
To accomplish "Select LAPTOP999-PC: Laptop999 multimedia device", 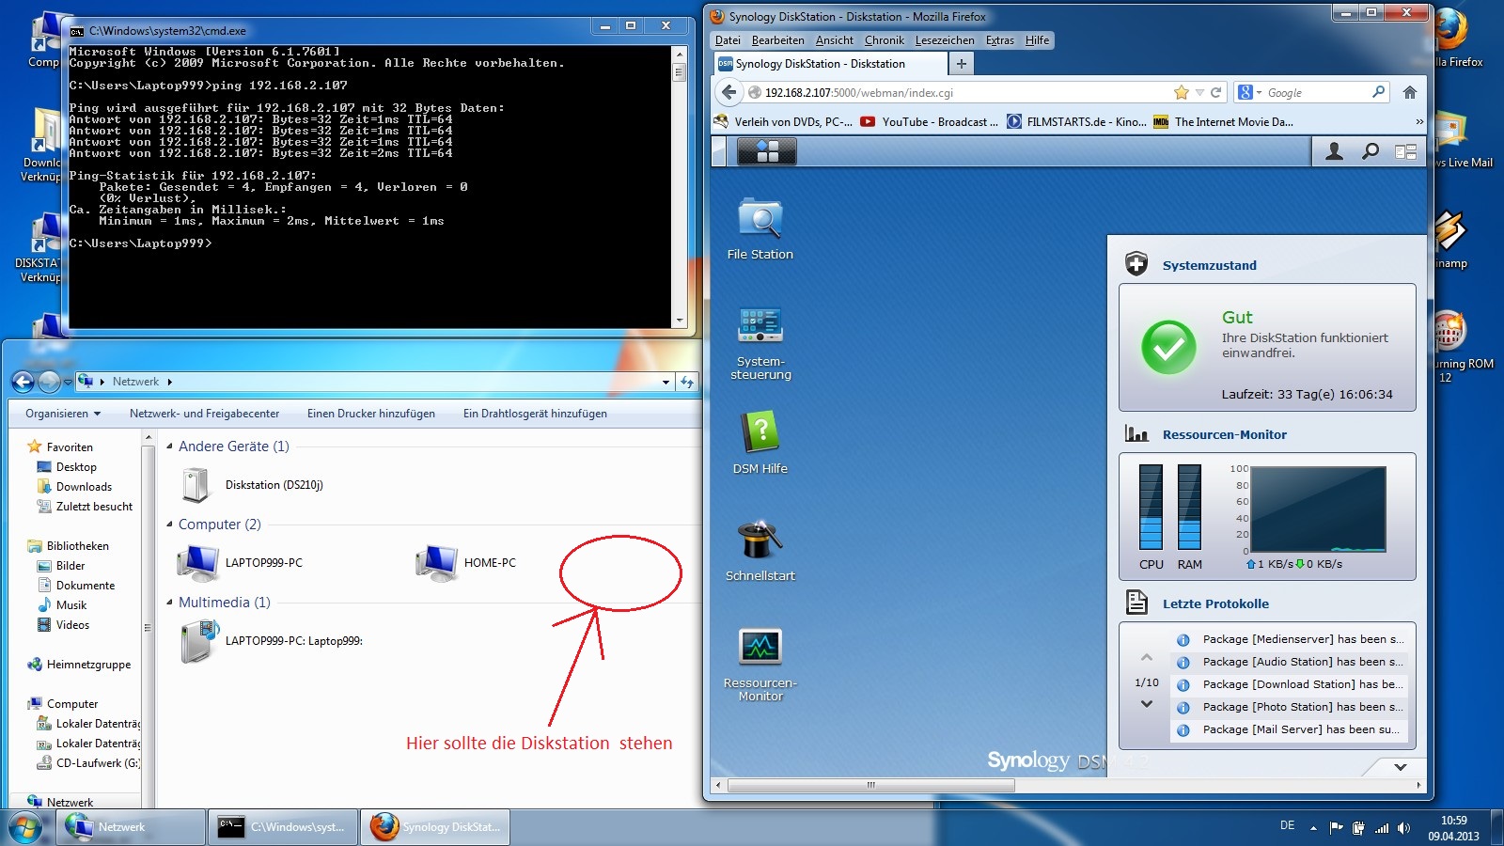I will 272,641.
